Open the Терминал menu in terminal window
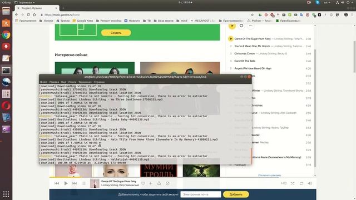The width and height of the screenshot is (356, 200). [x=85, y=82]
